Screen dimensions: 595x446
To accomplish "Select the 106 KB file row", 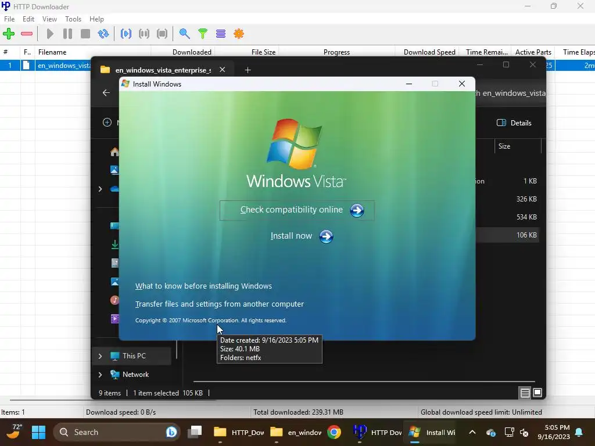I will pyautogui.click(x=507, y=235).
